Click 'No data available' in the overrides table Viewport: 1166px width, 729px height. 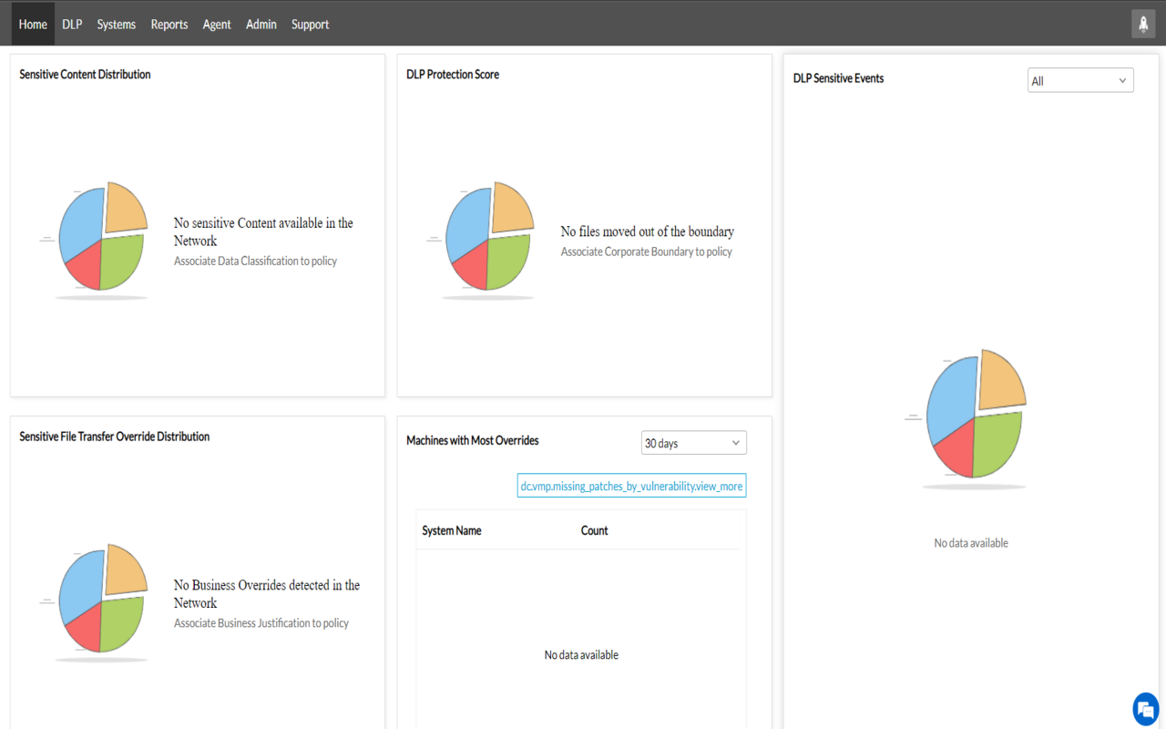pos(581,655)
